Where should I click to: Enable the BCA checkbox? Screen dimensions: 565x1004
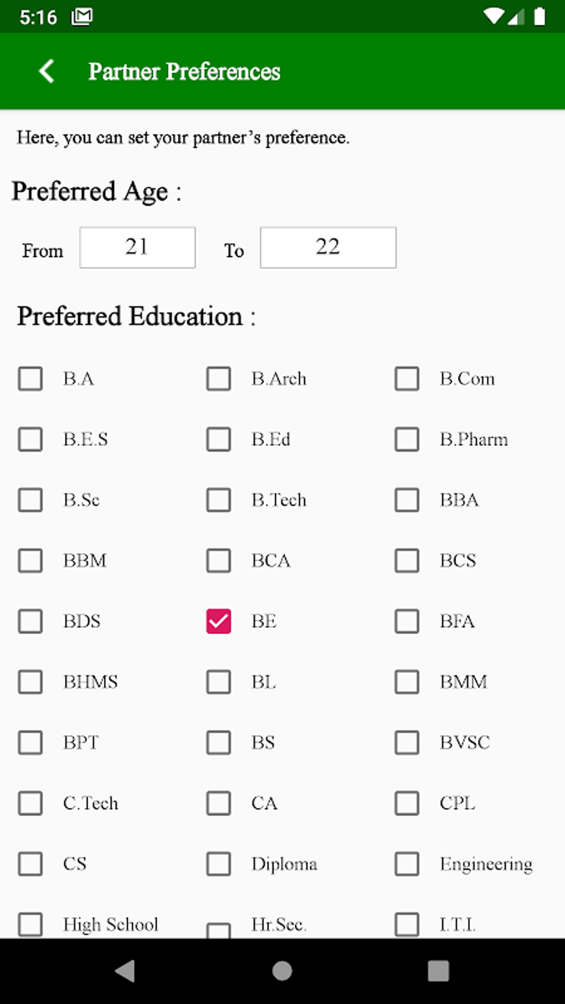coord(219,560)
